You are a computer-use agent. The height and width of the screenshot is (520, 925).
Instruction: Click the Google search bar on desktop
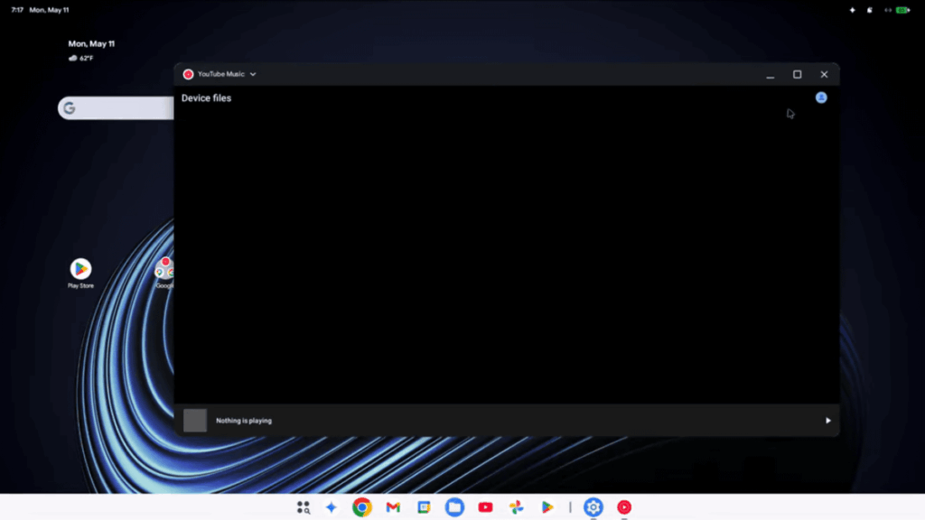pos(117,108)
